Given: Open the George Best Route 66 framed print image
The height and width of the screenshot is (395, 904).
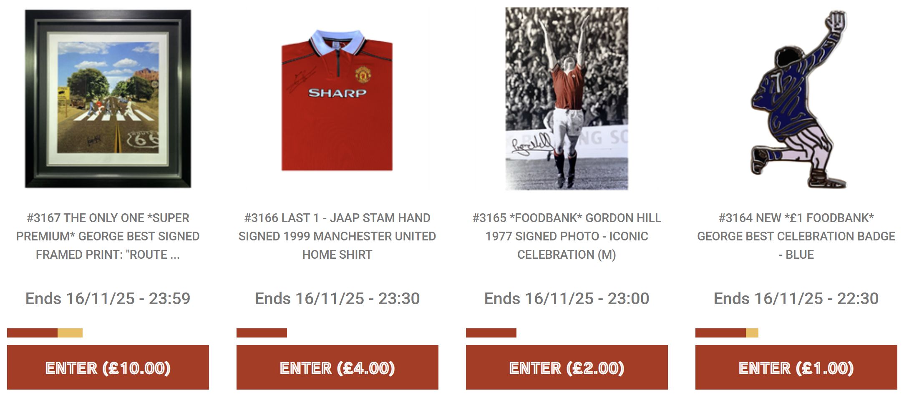Looking at the screenshot, I should pos(108,99).
